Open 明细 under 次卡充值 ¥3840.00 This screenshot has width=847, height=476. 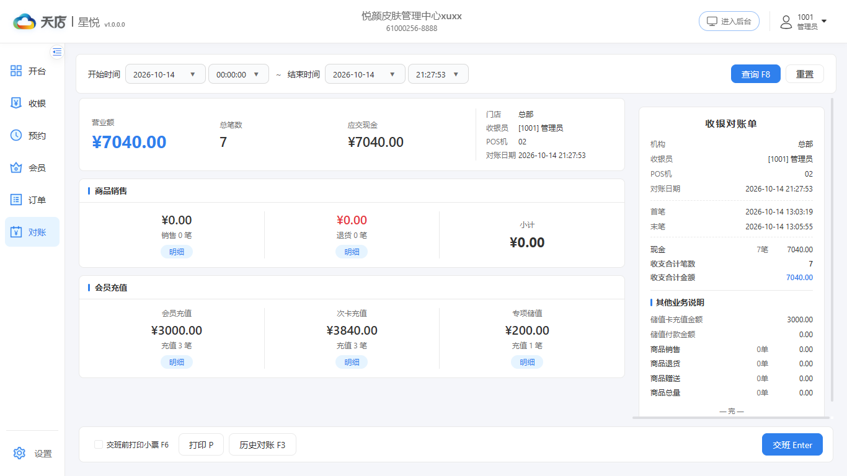pos(352,362)
